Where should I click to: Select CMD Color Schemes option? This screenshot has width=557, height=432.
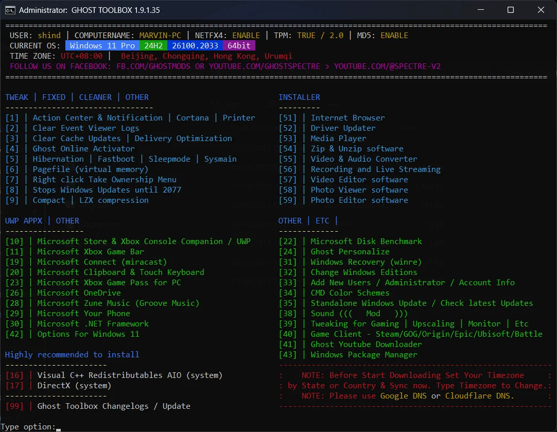334,293
